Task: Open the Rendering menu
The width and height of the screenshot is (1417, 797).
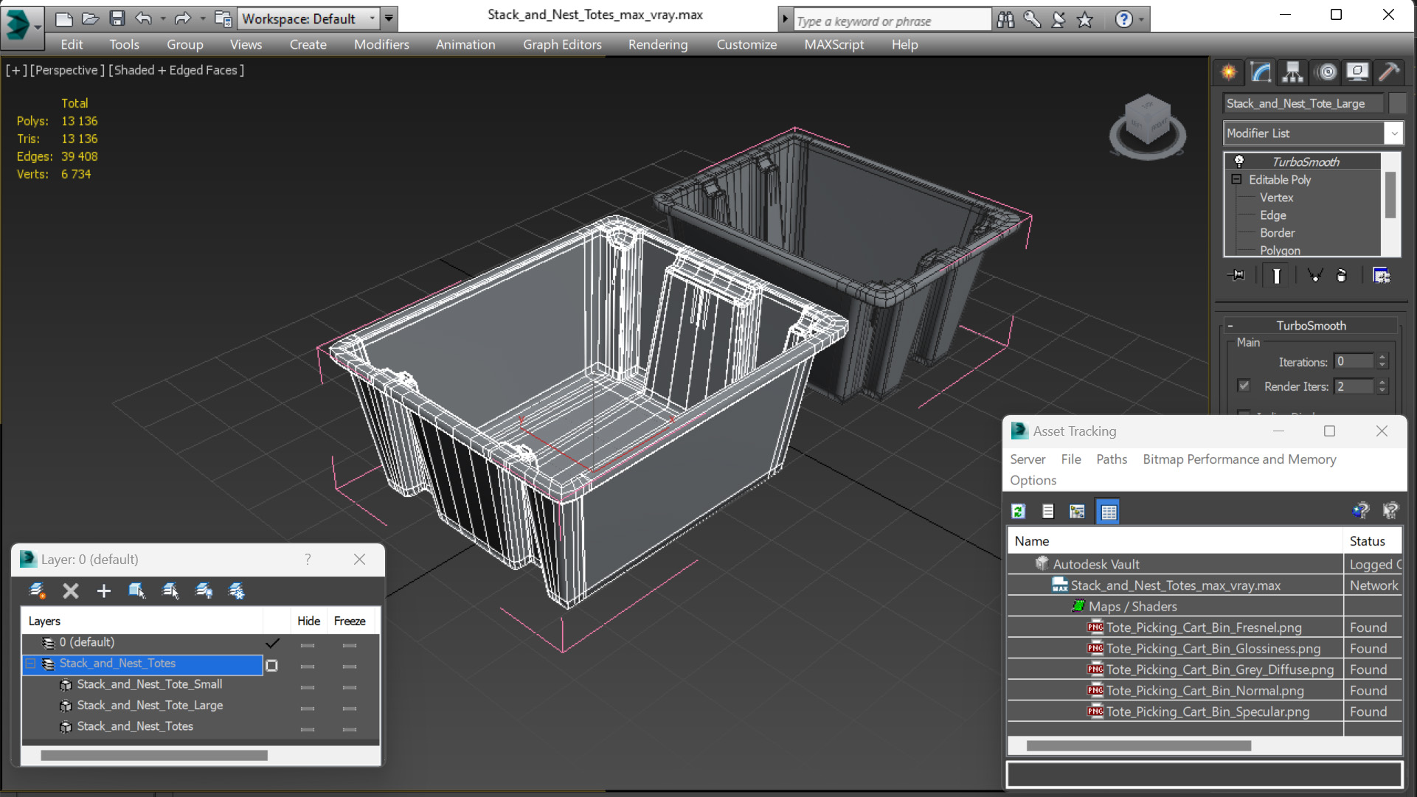Action: pos(657,44)
